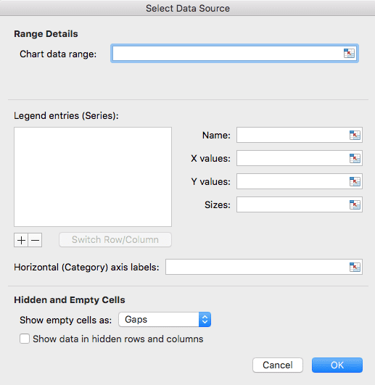Remove series with the minus button

pos(35,240)
